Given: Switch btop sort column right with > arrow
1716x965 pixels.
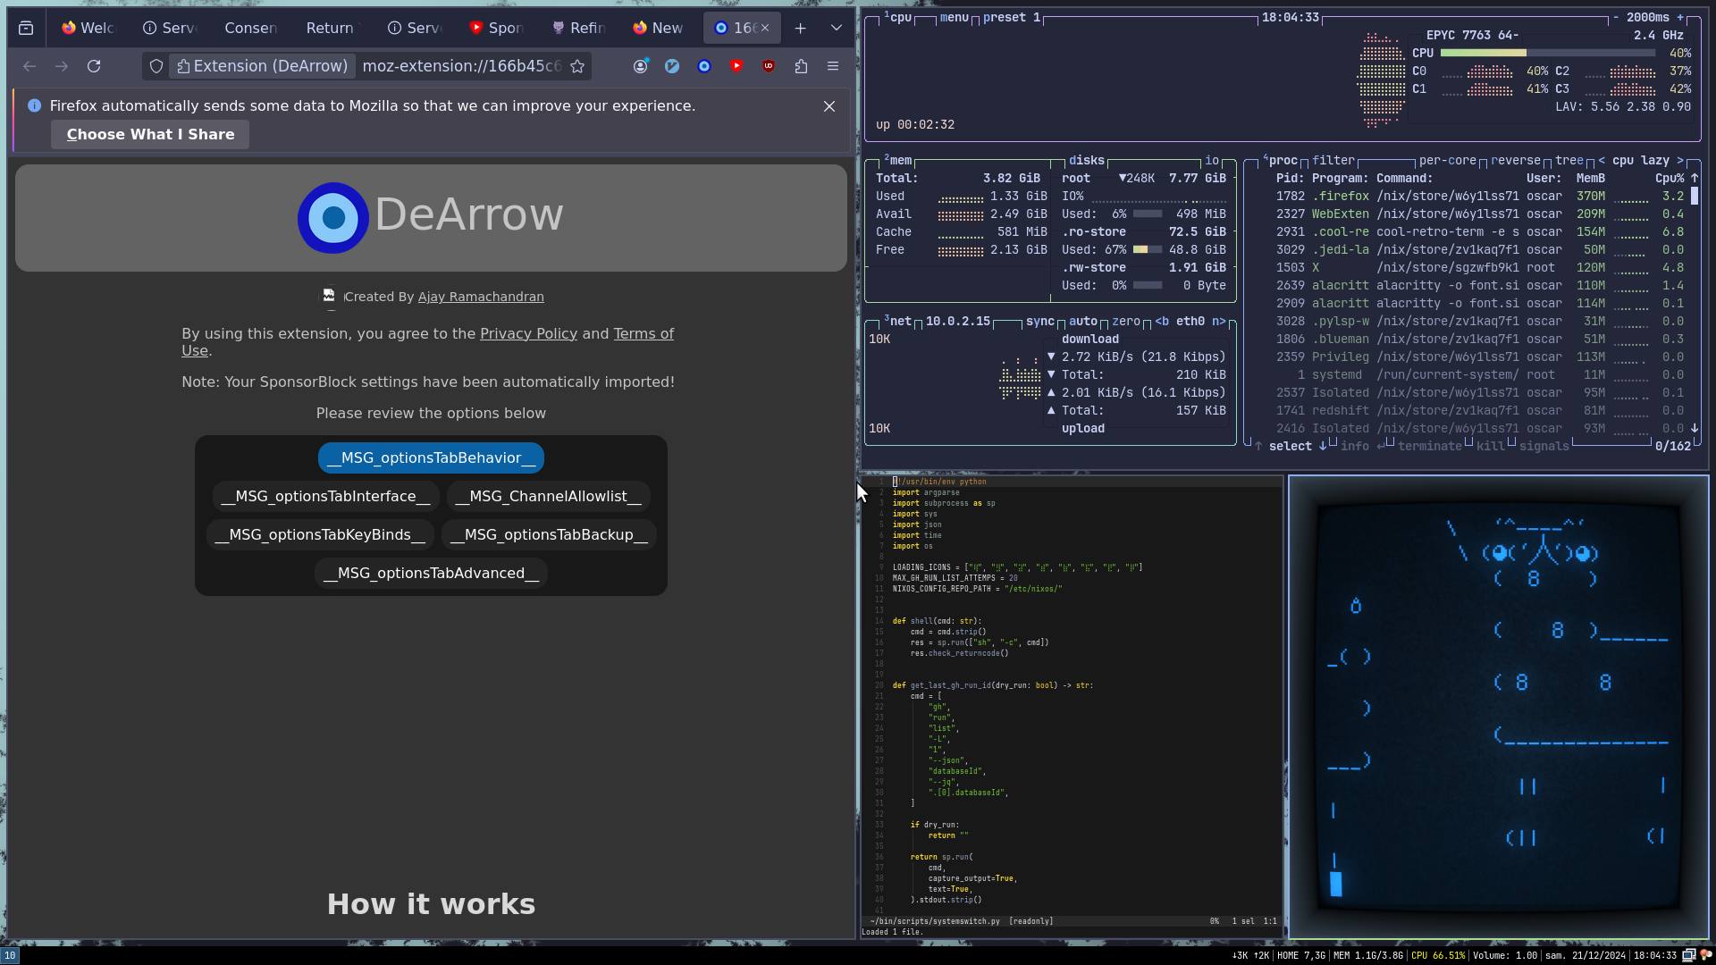Looking at the screenshot, I should (1680, 160).
